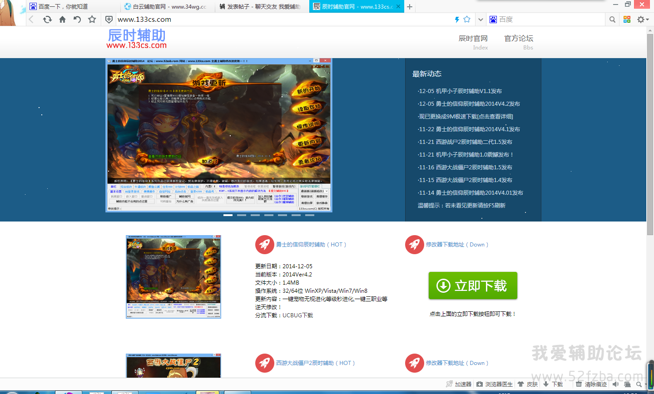Select the last carousel indicator dash
The image size is (654, 394).
[310, 215]
